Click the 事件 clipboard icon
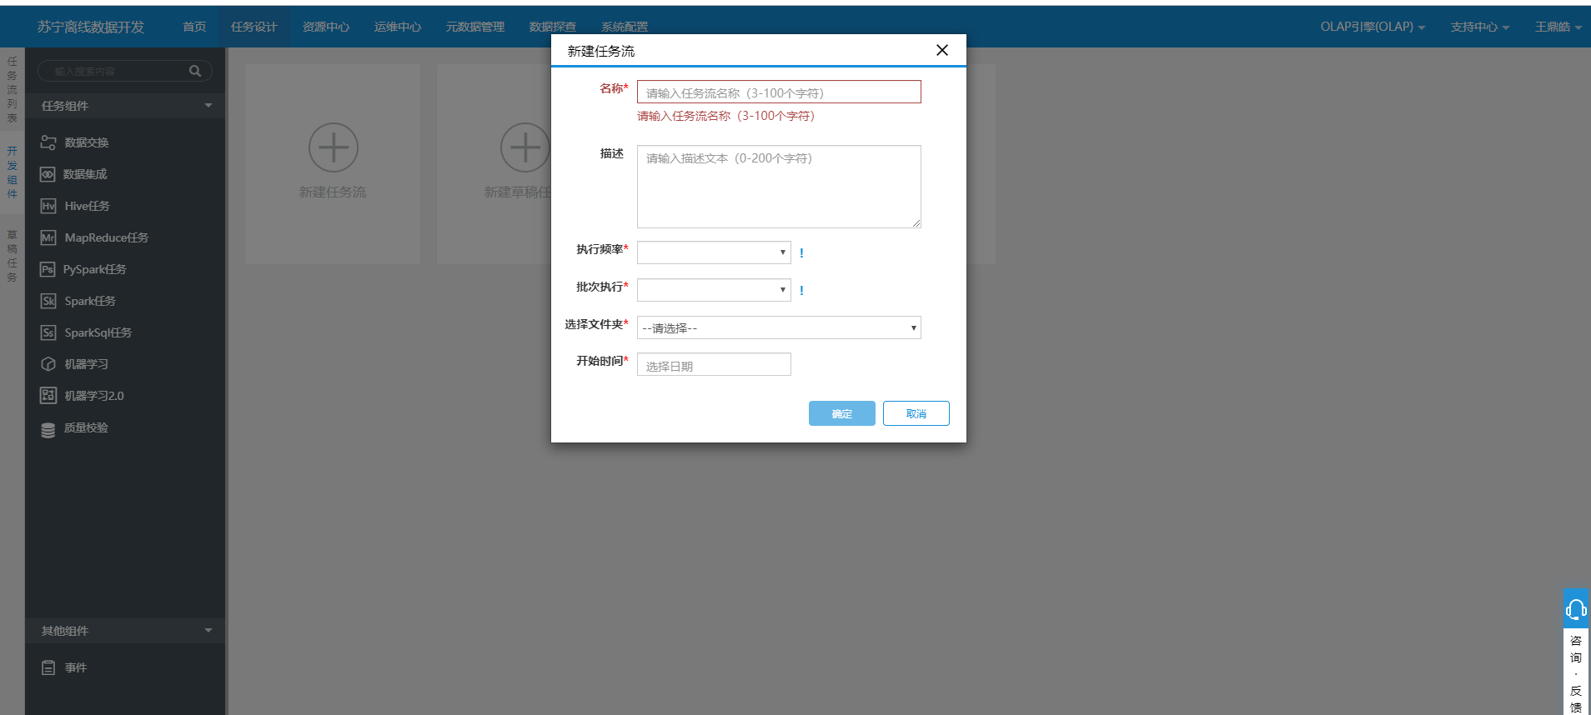This screenshot has height=715, width=1591. (x=48, y=667)
